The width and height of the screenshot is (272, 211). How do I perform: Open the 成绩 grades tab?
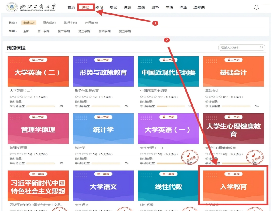[141, 7]
